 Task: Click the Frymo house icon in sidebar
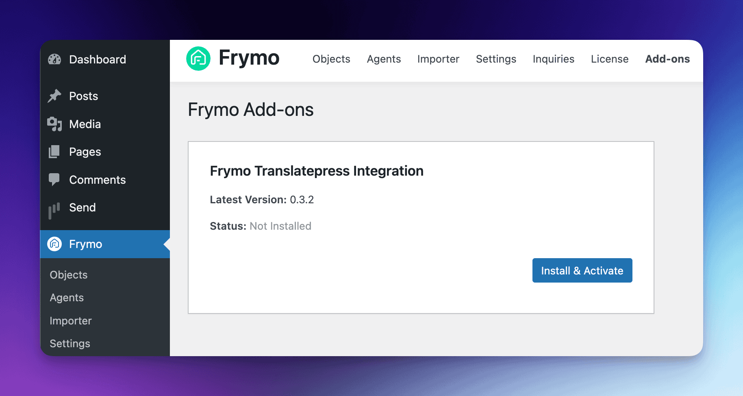click(54, 244)
